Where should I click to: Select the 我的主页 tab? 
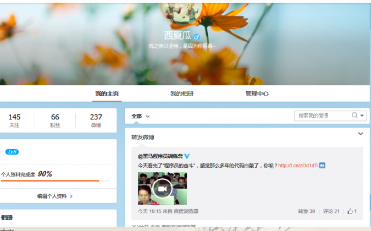pyautogui.click(x=107, y=94)
